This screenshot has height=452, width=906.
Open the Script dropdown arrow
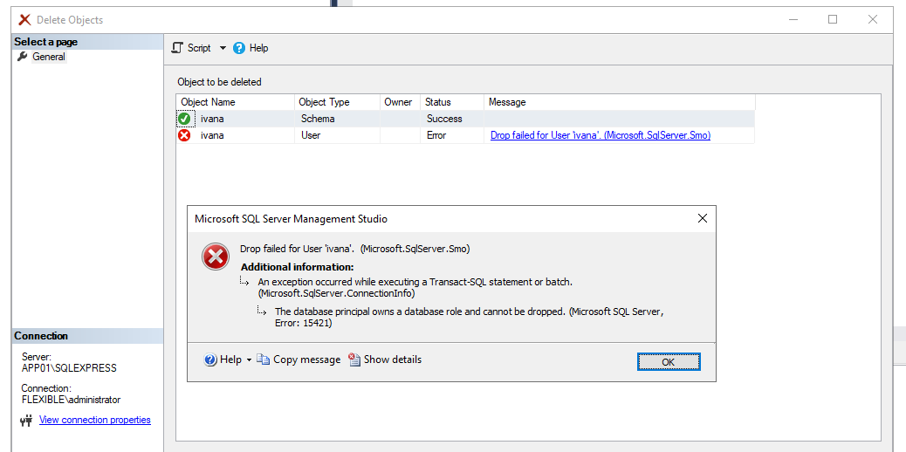click(223, 48)
